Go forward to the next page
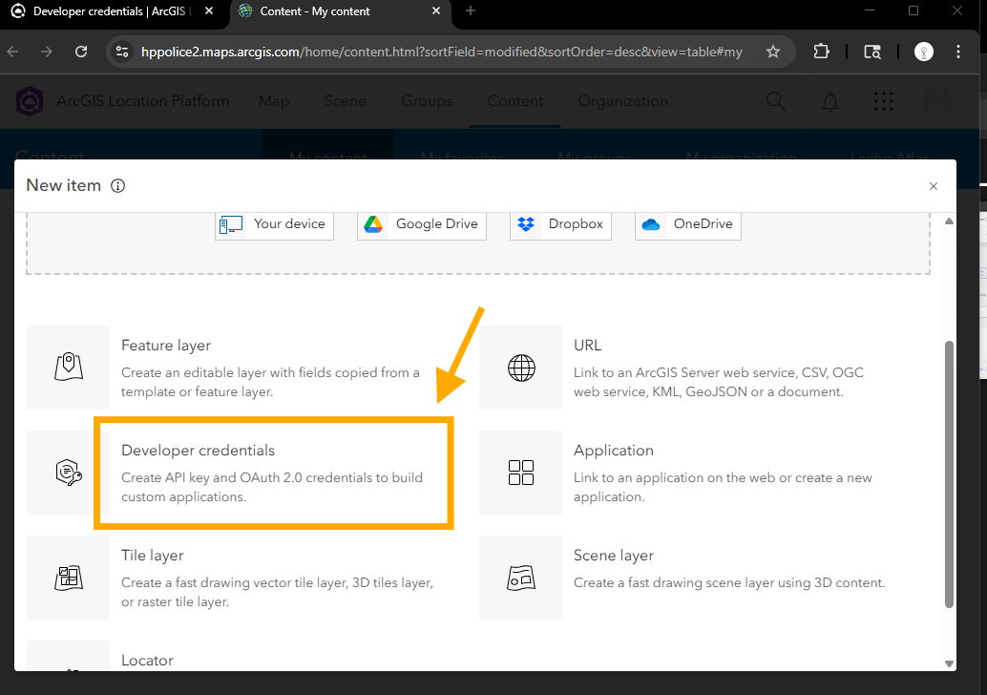Screen dimensions: 987x695 pyautogui.click(x=47, y=52)
